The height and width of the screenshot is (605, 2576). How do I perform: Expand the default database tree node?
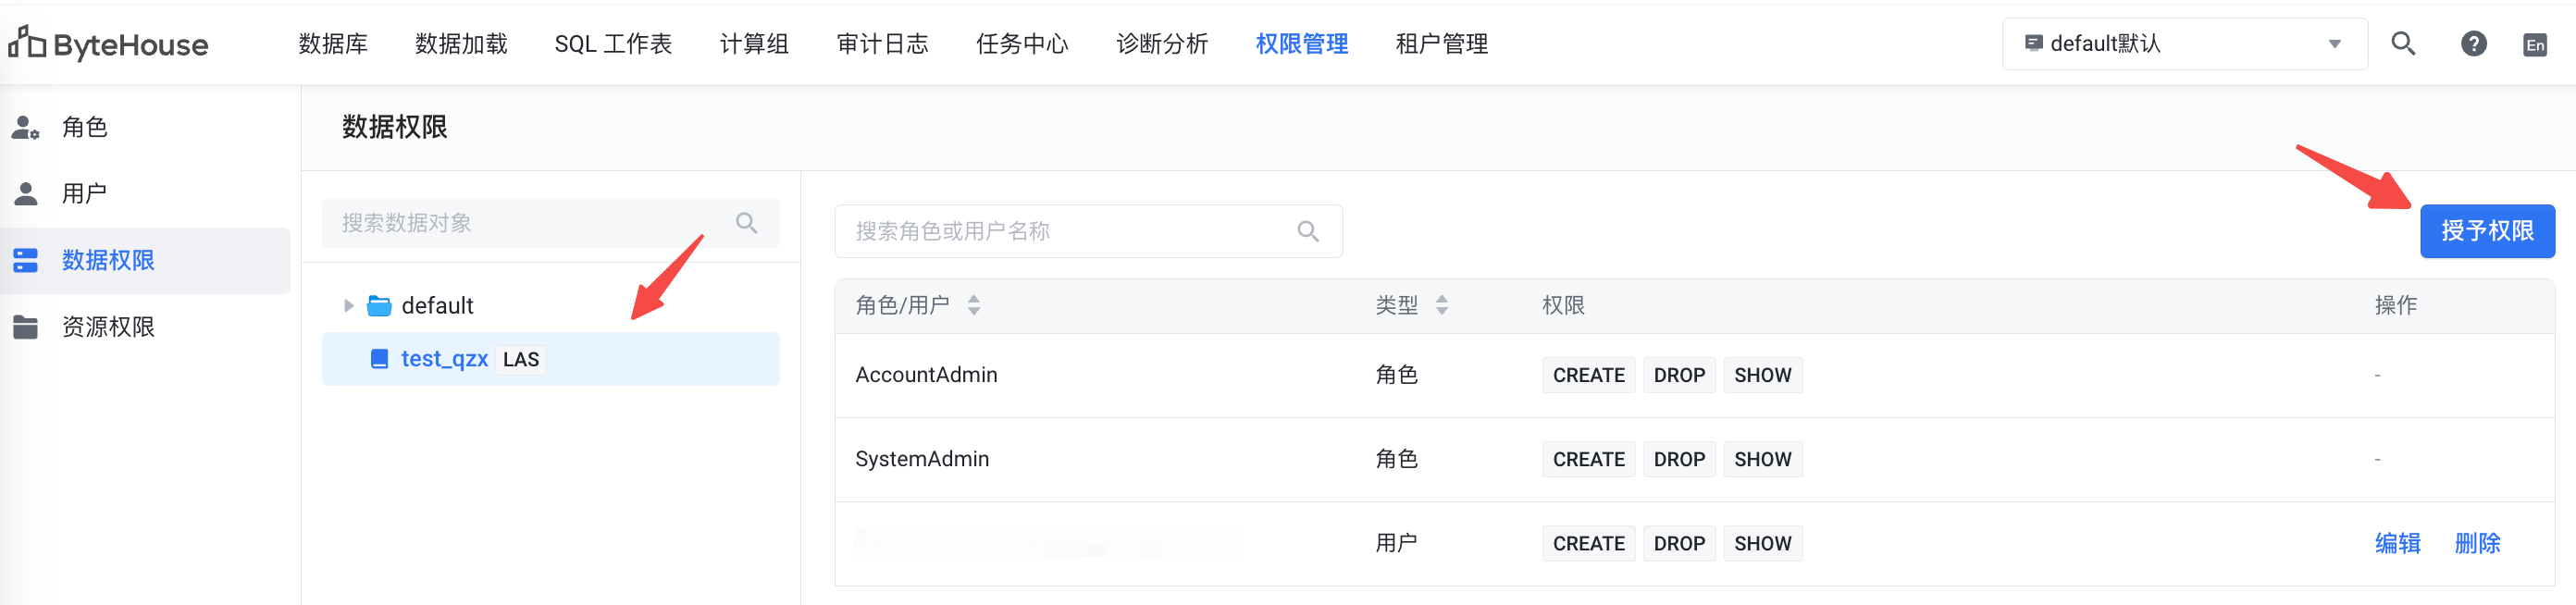tap(348, 305)
